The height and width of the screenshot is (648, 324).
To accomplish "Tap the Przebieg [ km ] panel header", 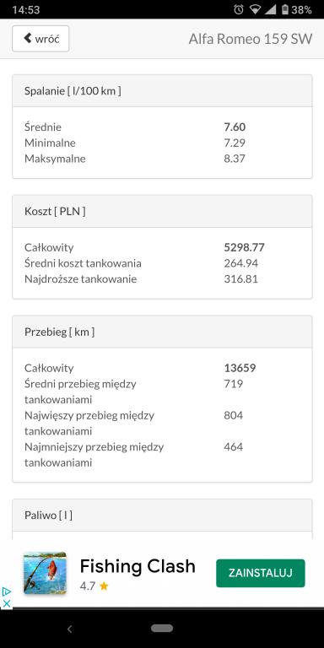I will point(162,332).
